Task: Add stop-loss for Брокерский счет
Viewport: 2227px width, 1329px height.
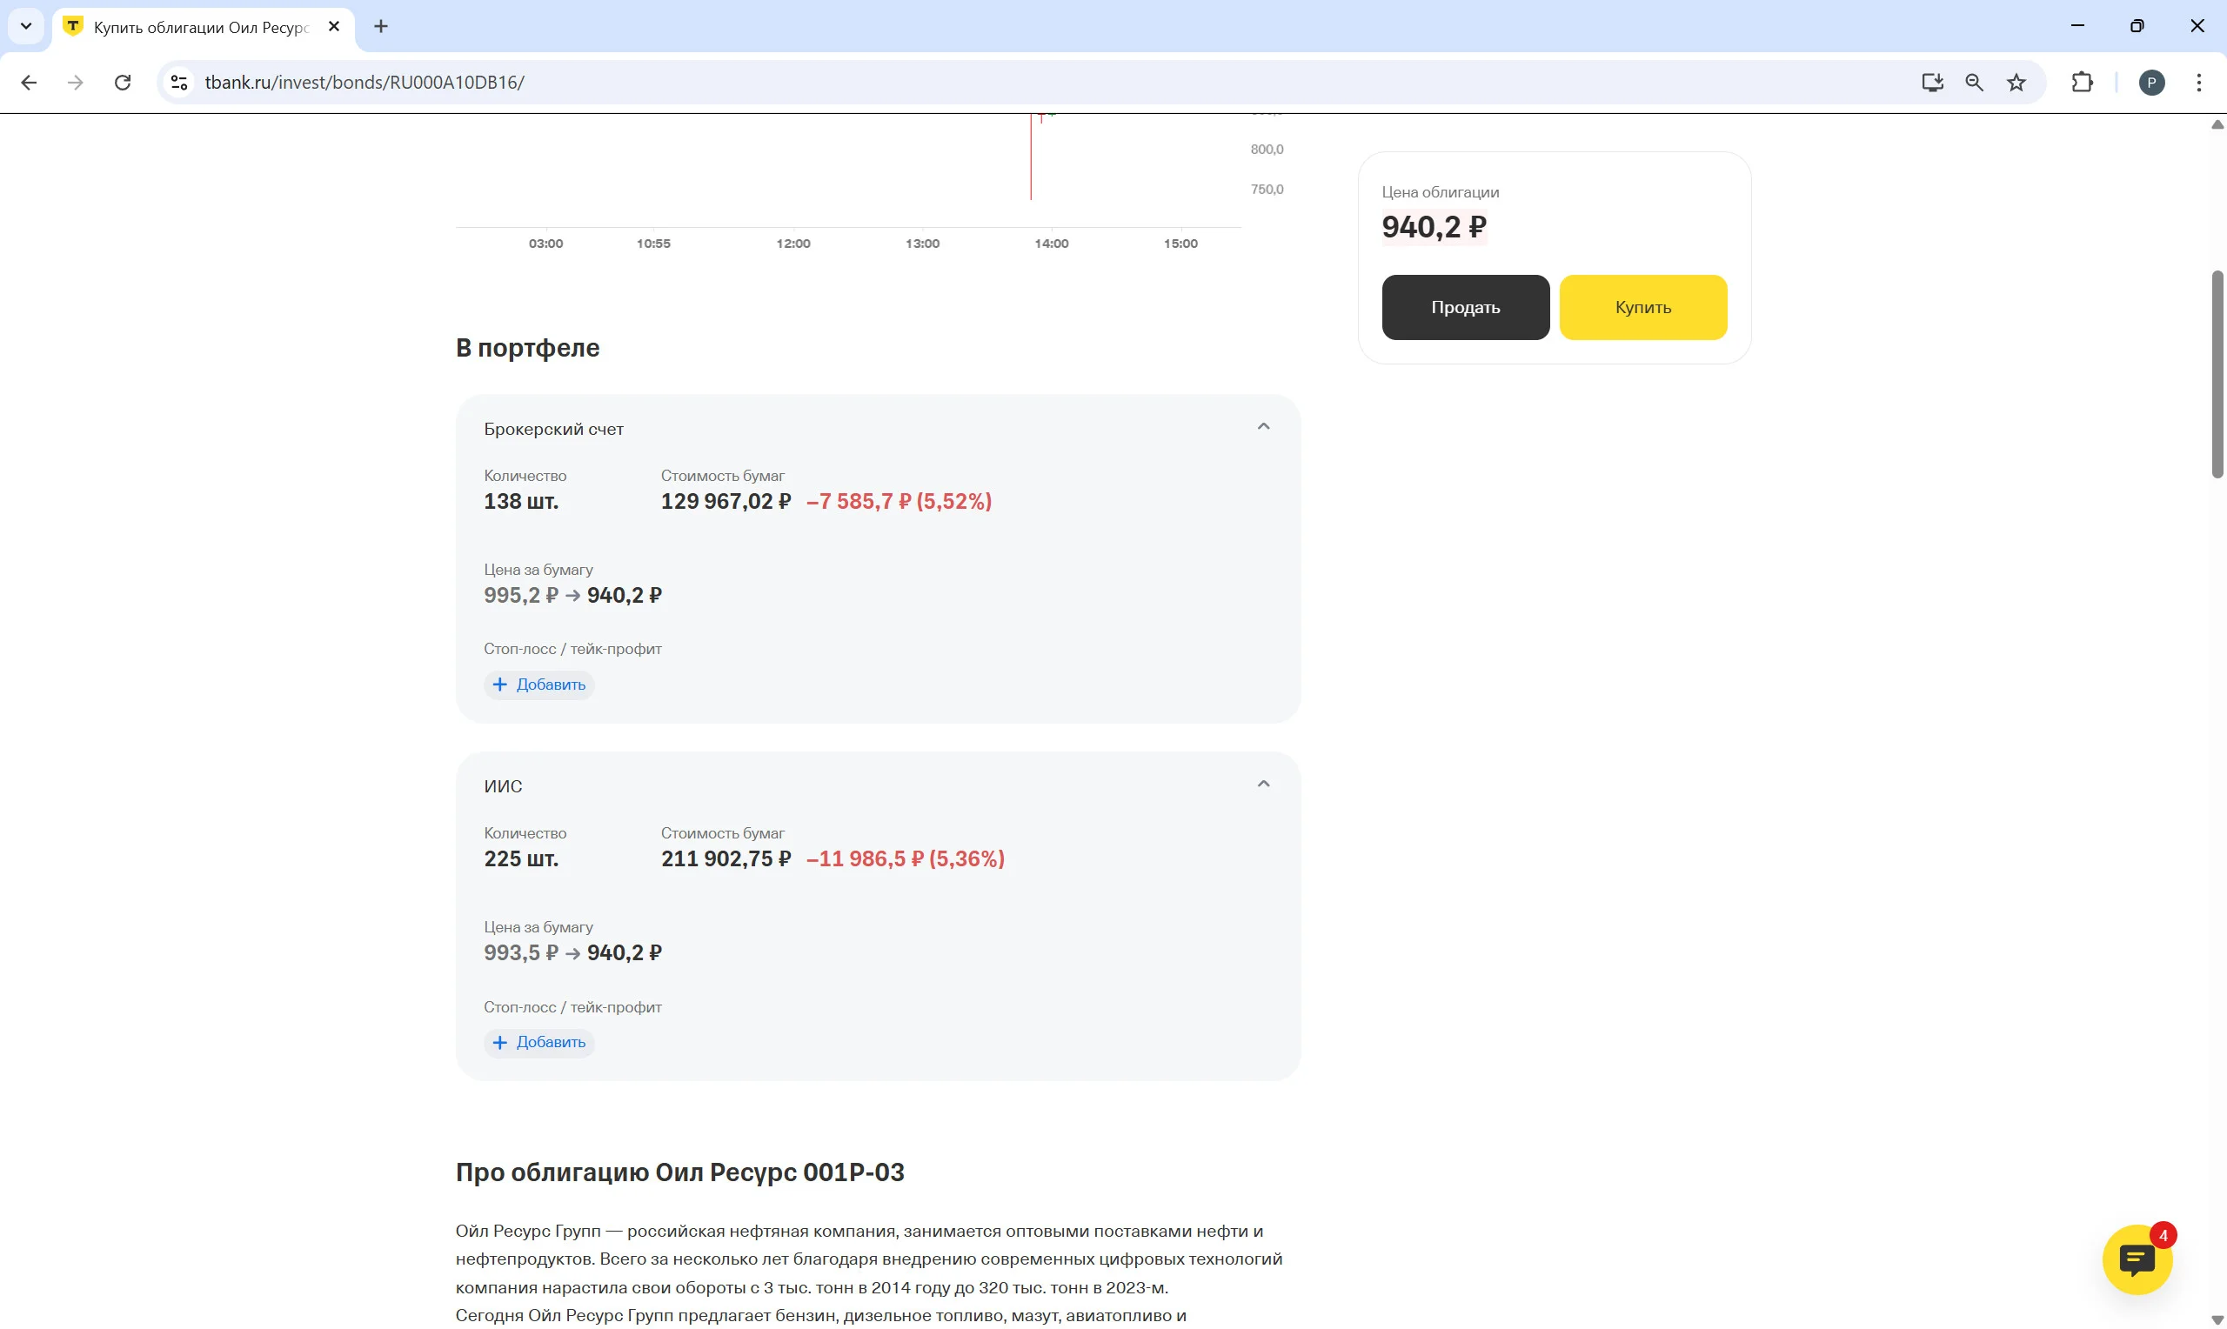Action: [x=539, y=685]
